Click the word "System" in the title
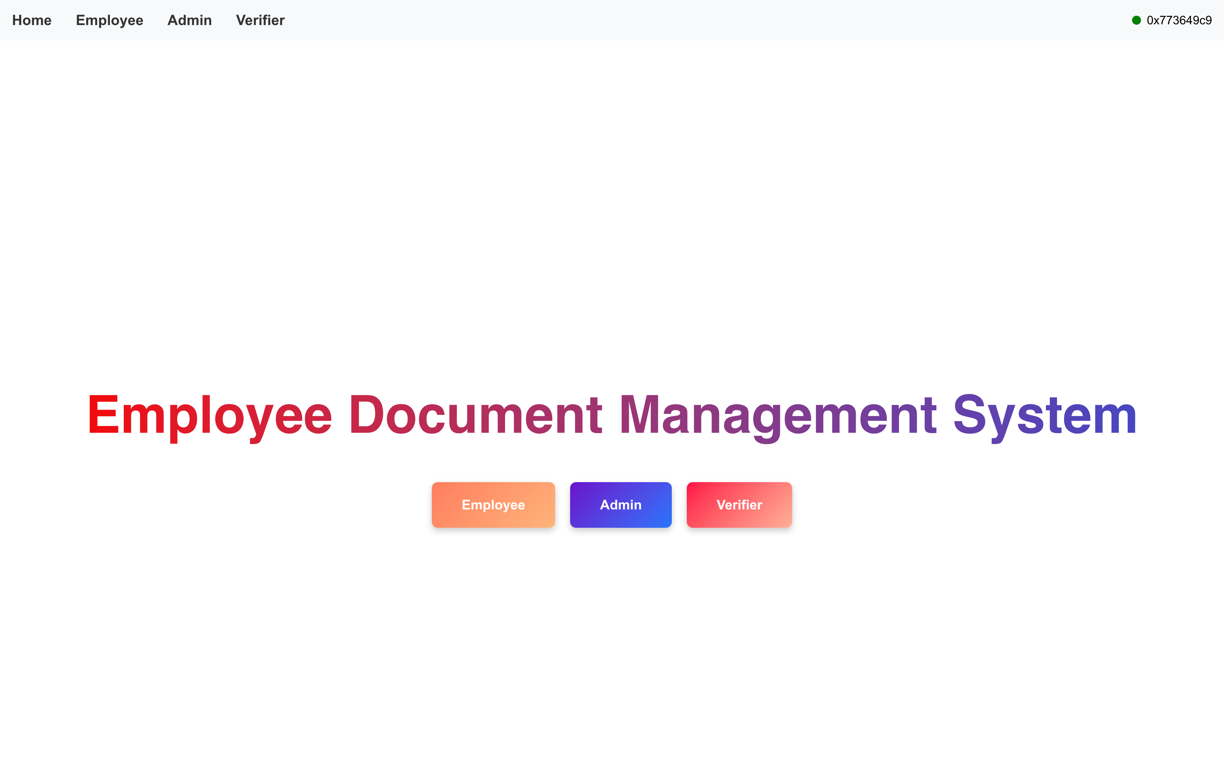Screen dimensions: 1224x775 [1045, 415]
